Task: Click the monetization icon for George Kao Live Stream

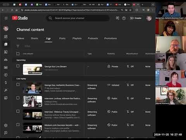Action: pos(128,66)
